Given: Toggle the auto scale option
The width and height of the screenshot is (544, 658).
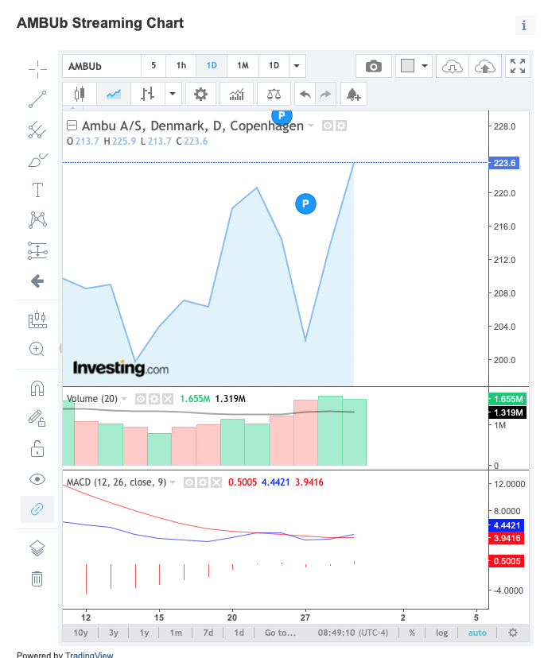Looking at the screenshot, I should [x=477, y=633].
